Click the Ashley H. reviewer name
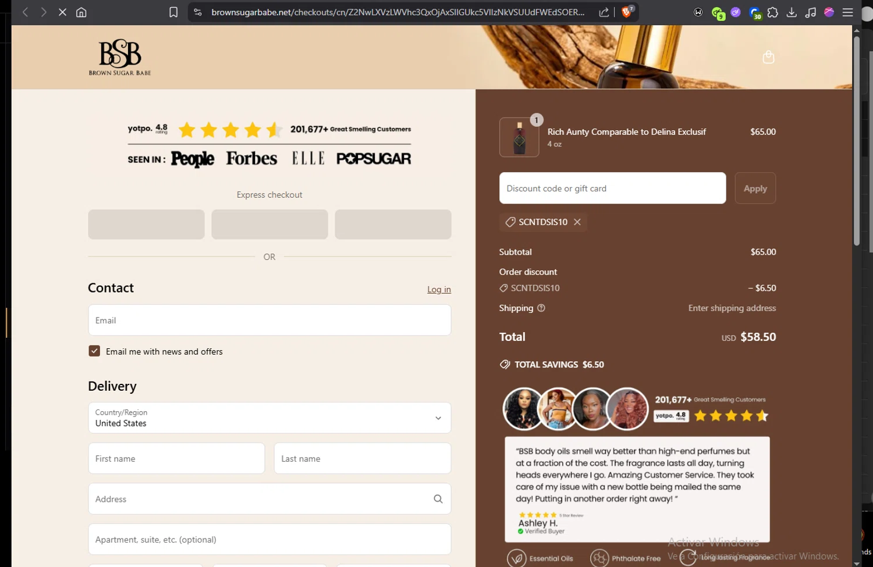This screenshot has height=567, width=873. 538,523
